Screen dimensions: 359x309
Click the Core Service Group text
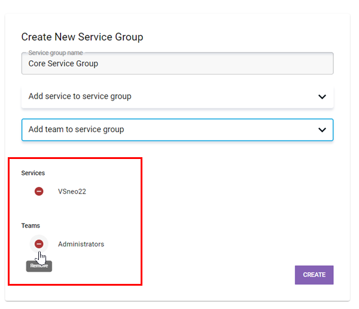[63, 63]
